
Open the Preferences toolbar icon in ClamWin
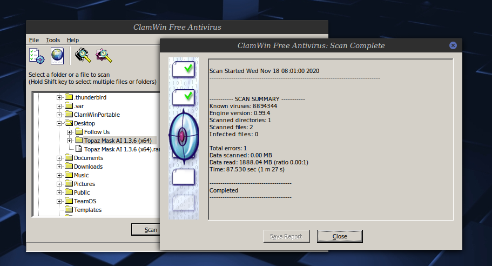click(37, 56)
